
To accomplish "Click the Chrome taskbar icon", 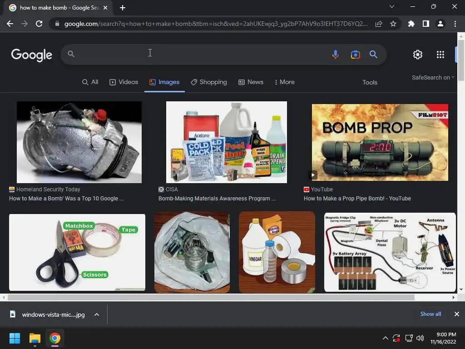I will tap(55, 338).
